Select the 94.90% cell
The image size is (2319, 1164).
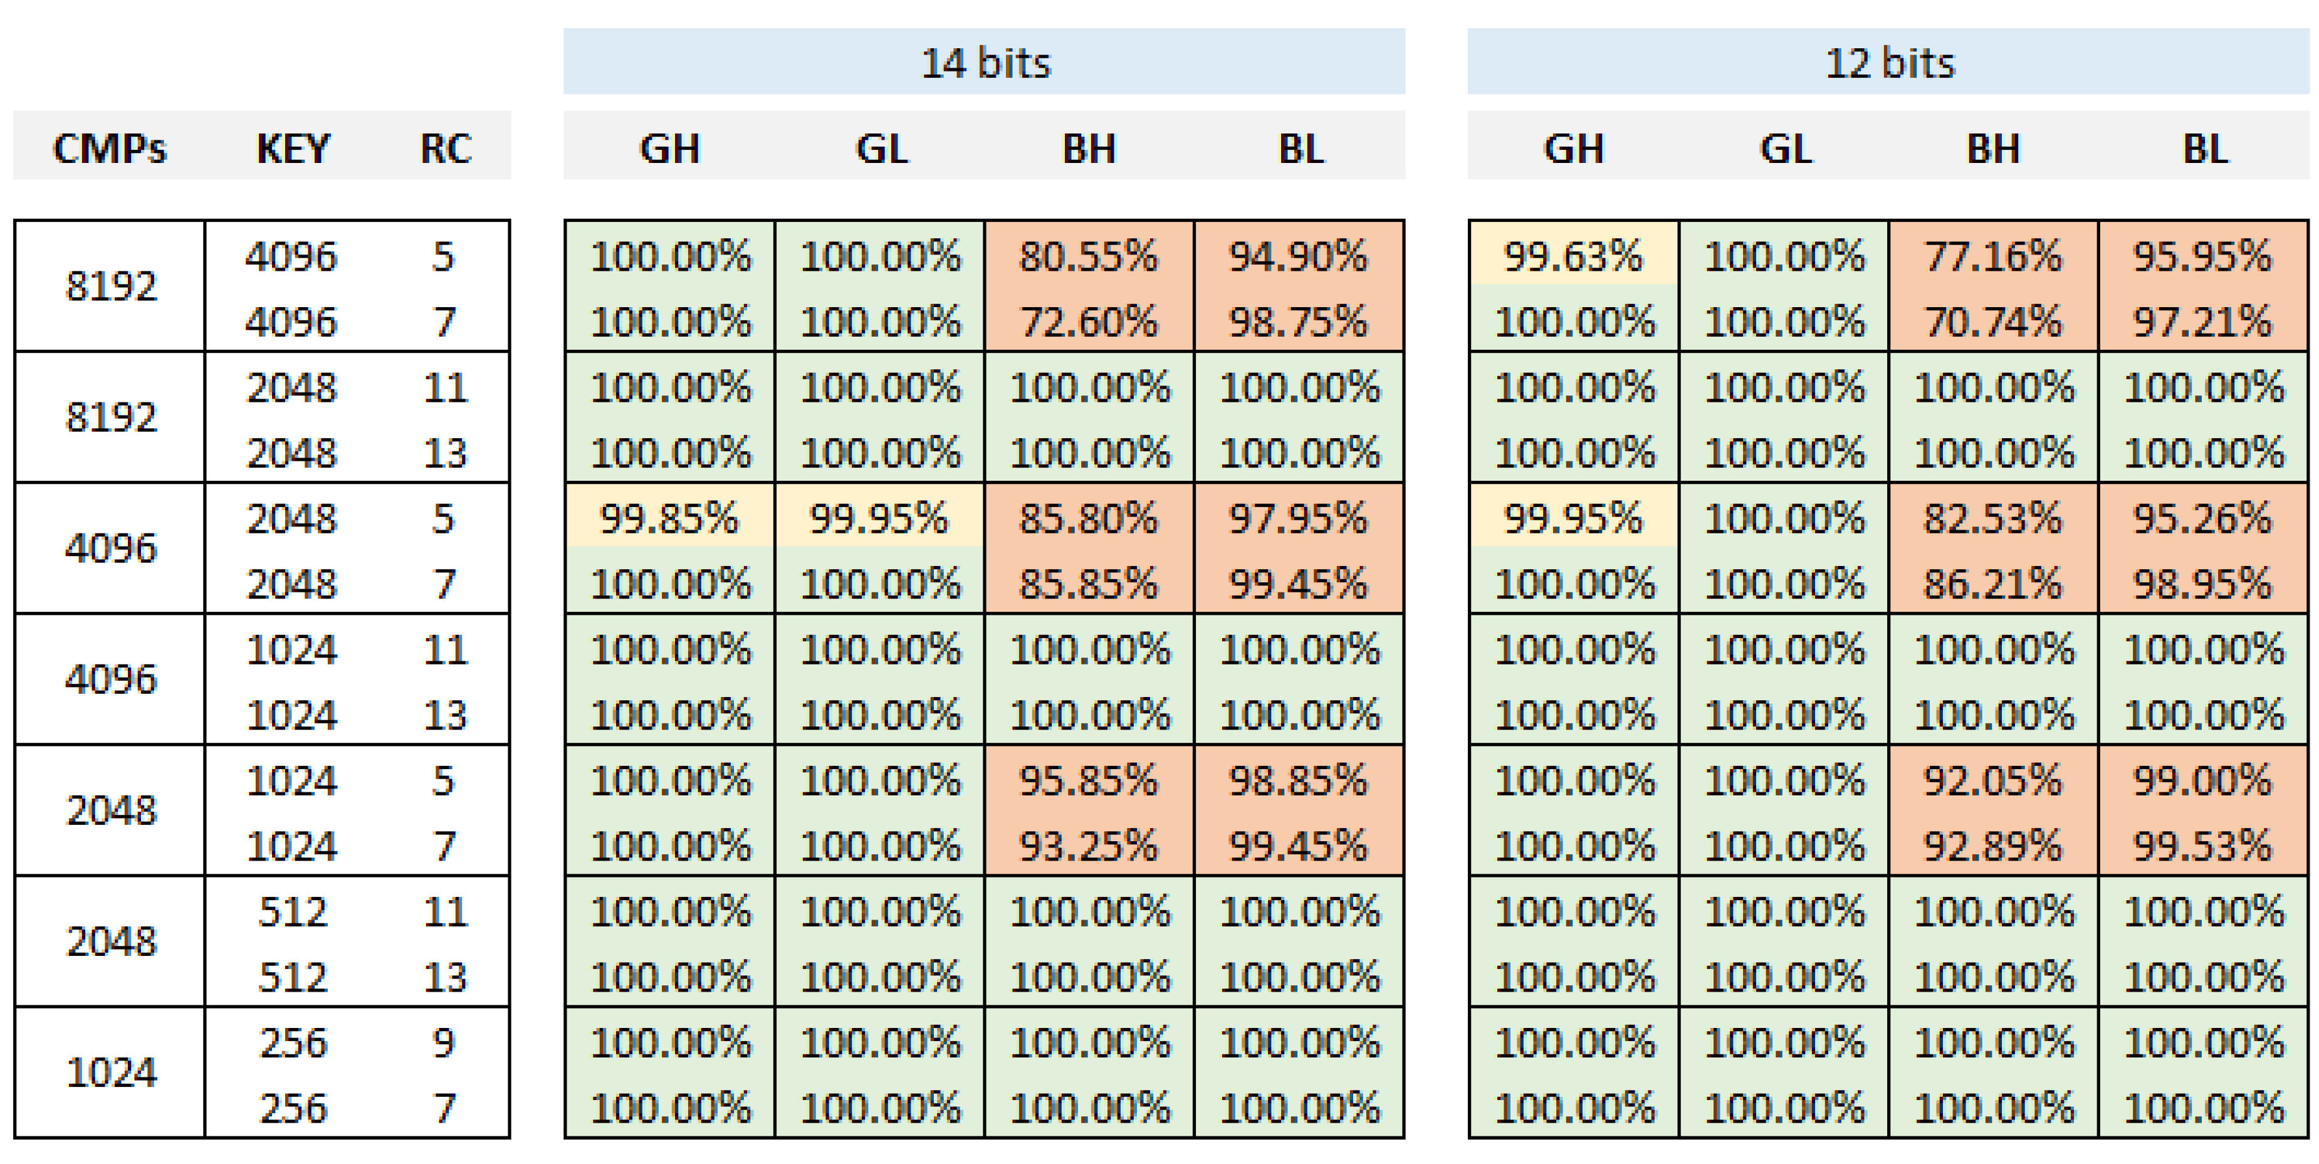coord(1298,256)
